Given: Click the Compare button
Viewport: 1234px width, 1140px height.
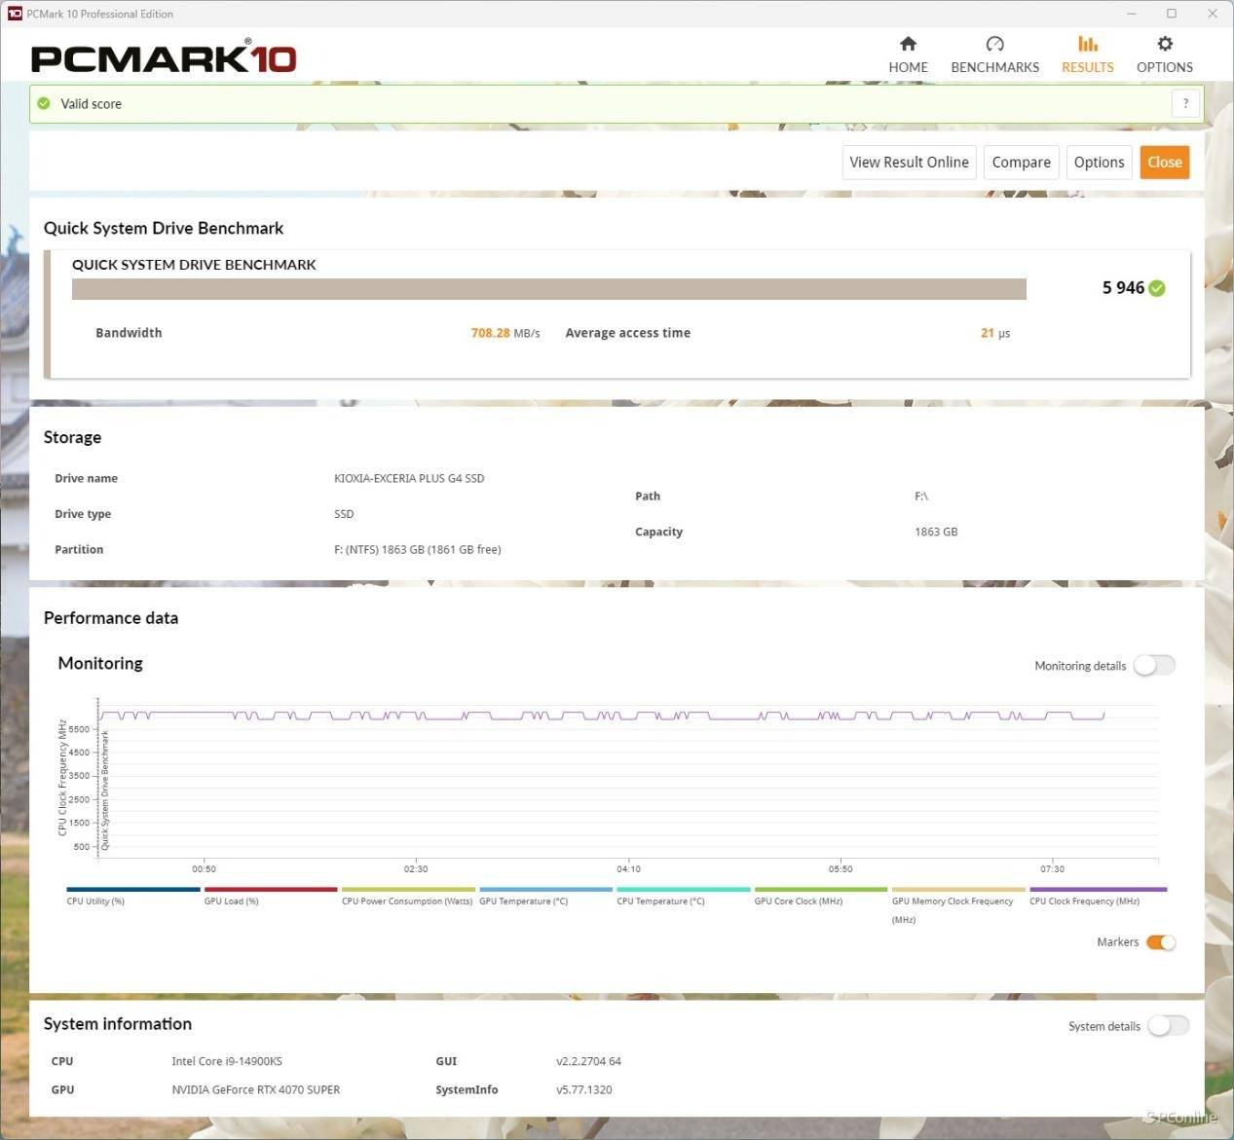Looking at the screenshot, I should tap(1021, 163).
